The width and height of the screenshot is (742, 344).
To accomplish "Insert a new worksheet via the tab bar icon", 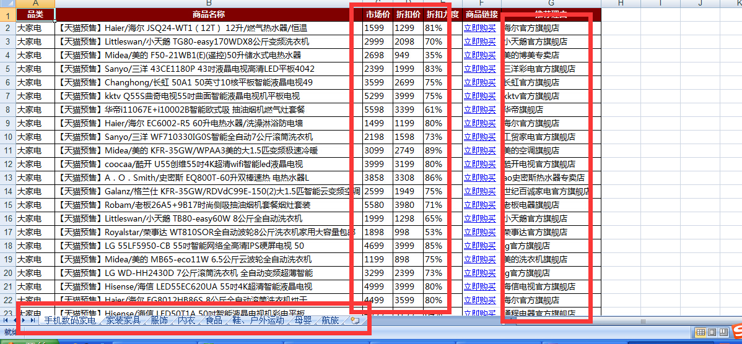I will pyautogui.click(x=355, y=320).
